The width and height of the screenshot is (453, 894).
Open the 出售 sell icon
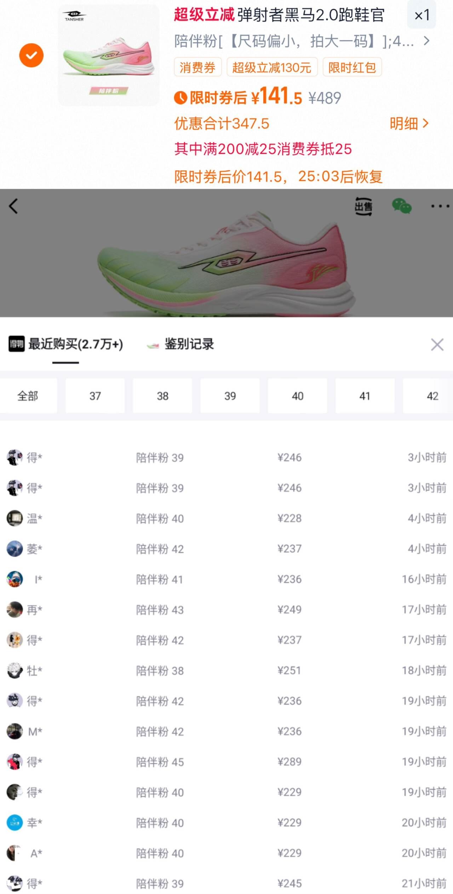(x=363, y=206)
